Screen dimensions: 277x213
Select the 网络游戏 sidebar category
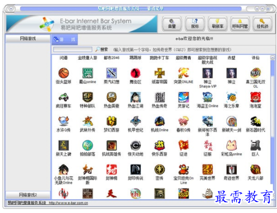[x=28, y=39]
